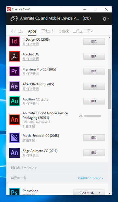Click Animate CC 新着情報 link
The height and width of the screenshot is (202, 118).
(x=29, y=126)
